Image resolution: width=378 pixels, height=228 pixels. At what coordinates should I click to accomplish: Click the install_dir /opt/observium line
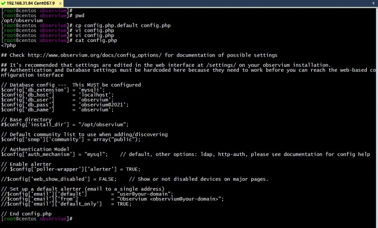65,124
